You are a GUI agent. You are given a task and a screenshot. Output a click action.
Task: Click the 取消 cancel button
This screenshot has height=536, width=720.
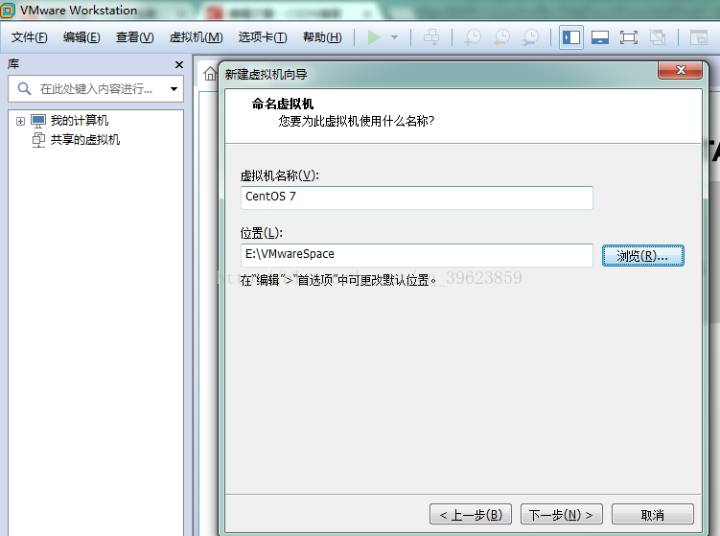point(653,514)
